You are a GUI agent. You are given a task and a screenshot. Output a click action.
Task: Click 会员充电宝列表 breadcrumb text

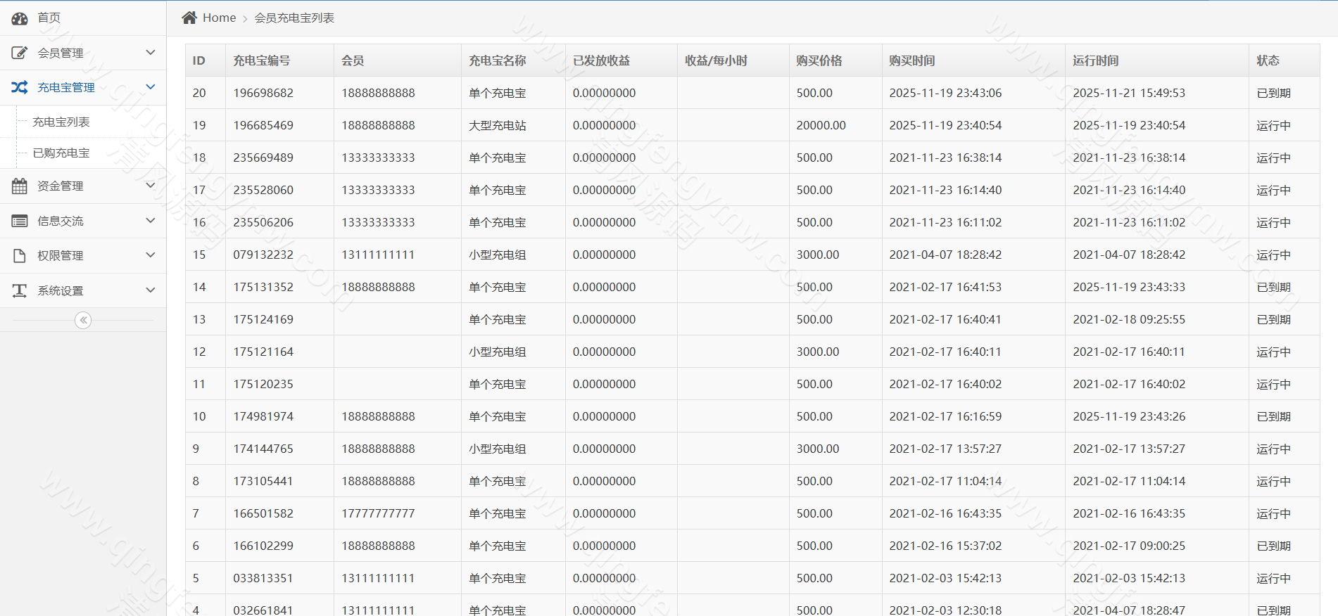point(294,18)
